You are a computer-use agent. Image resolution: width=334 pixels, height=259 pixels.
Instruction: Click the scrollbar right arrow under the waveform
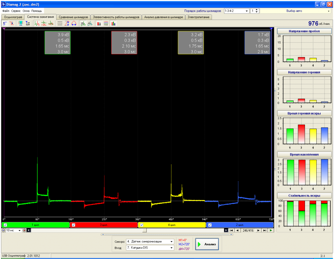226,230
